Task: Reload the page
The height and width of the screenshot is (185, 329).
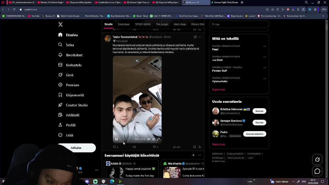Action: [14, 10]
